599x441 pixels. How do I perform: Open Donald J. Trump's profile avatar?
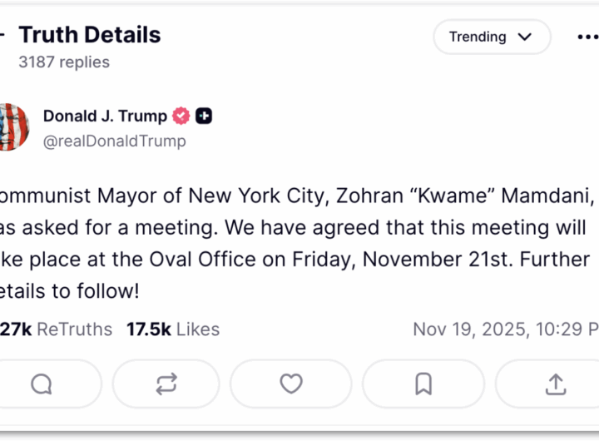(14, 127)
